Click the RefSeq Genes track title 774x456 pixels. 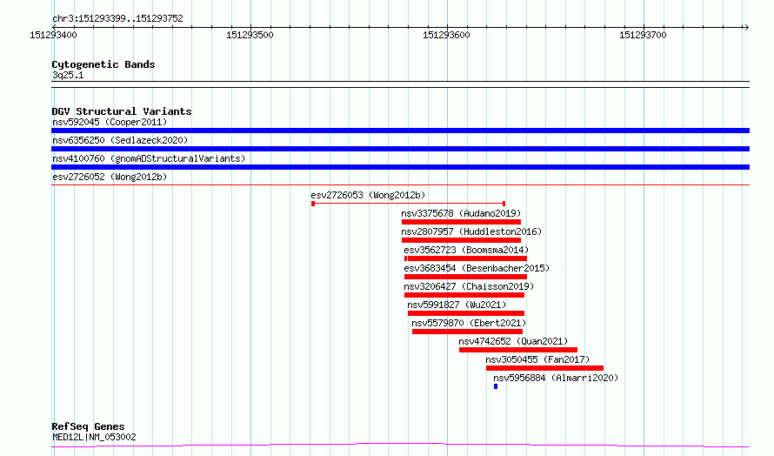point(88,427)
